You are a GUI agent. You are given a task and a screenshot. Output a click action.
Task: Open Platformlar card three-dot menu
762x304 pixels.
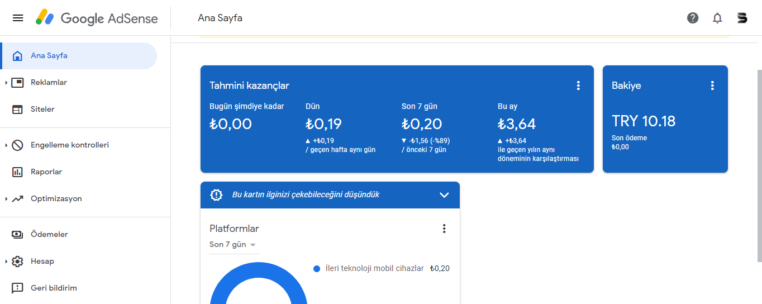click(444, 229)
